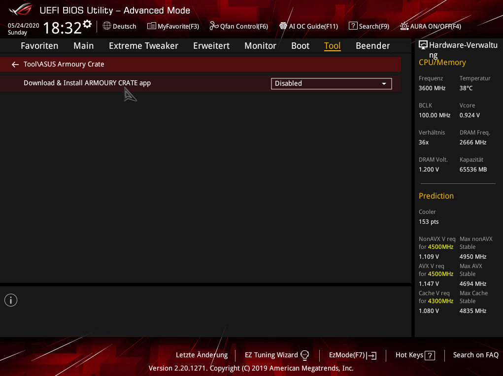Click the AI OC Guide chip icon

(x=283, y=26)
